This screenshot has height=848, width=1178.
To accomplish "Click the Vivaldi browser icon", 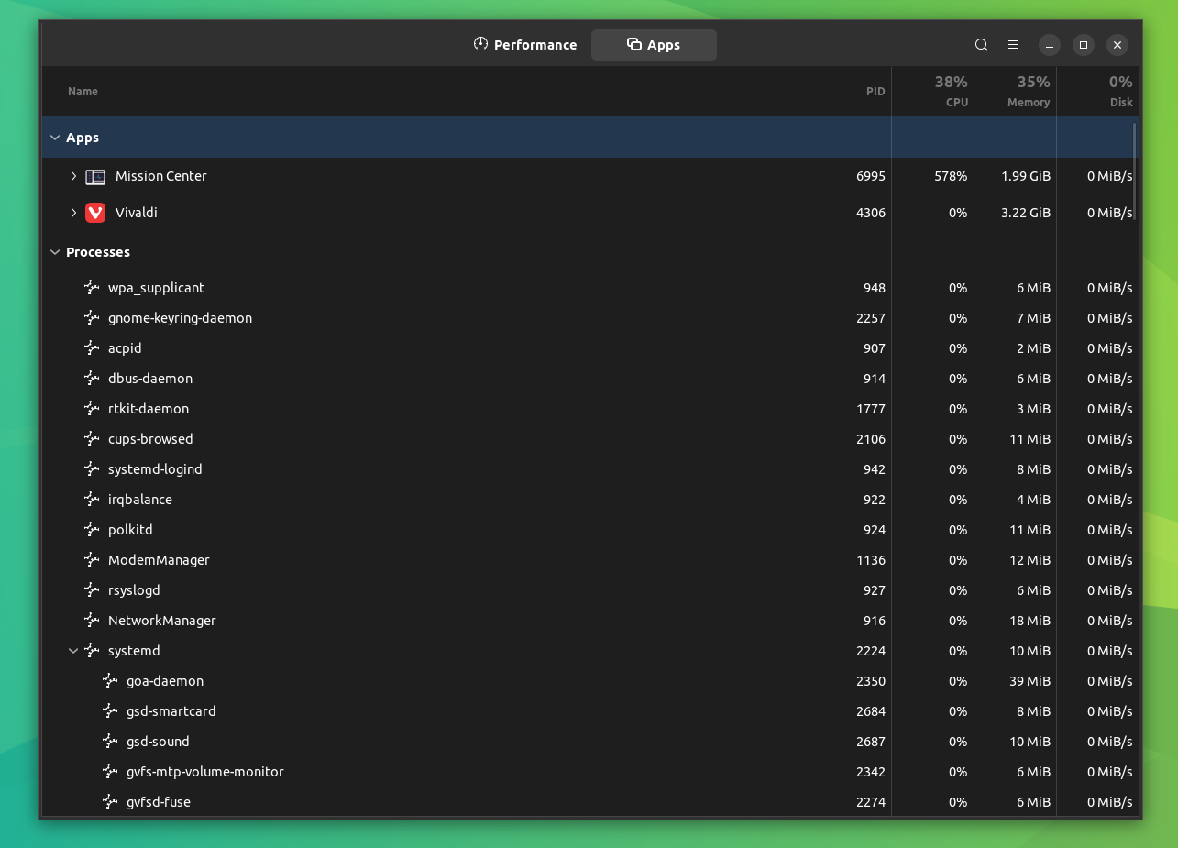I will pos(95,212).
